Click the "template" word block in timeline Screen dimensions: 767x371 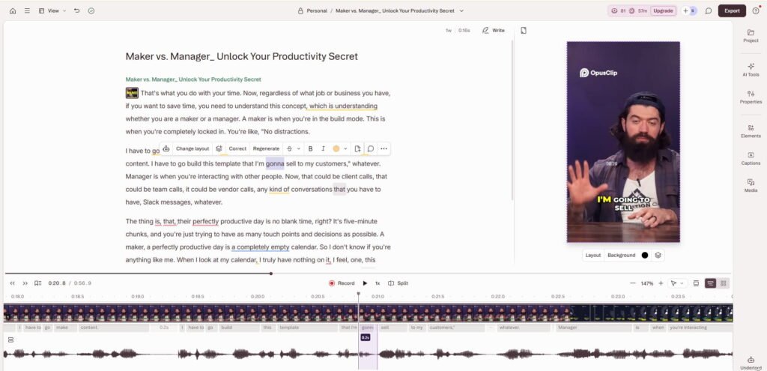click(308, 328)
